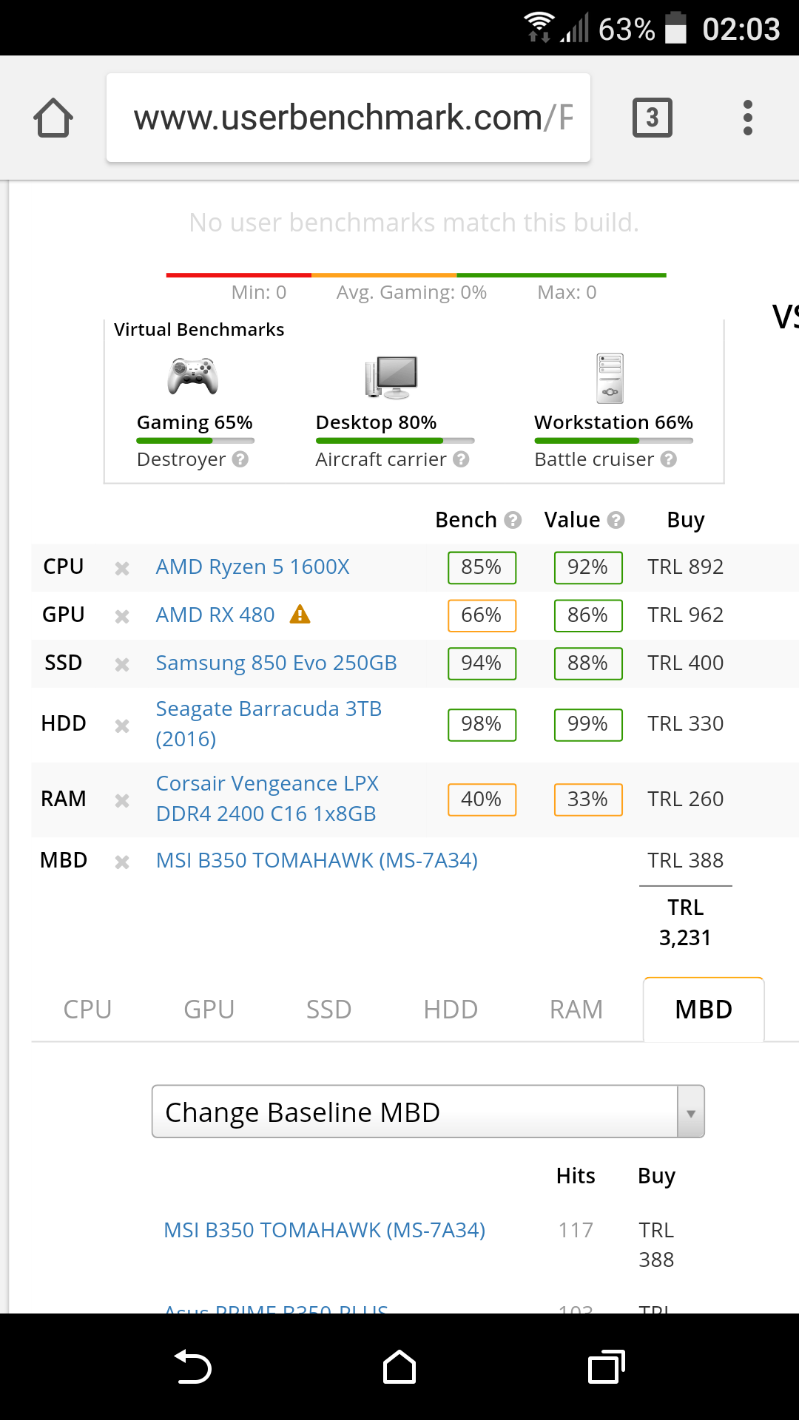Click the dropdown arrow on the baseline selector
Viewport: 799px width, 1420px height.
(x=690, y=1112)
